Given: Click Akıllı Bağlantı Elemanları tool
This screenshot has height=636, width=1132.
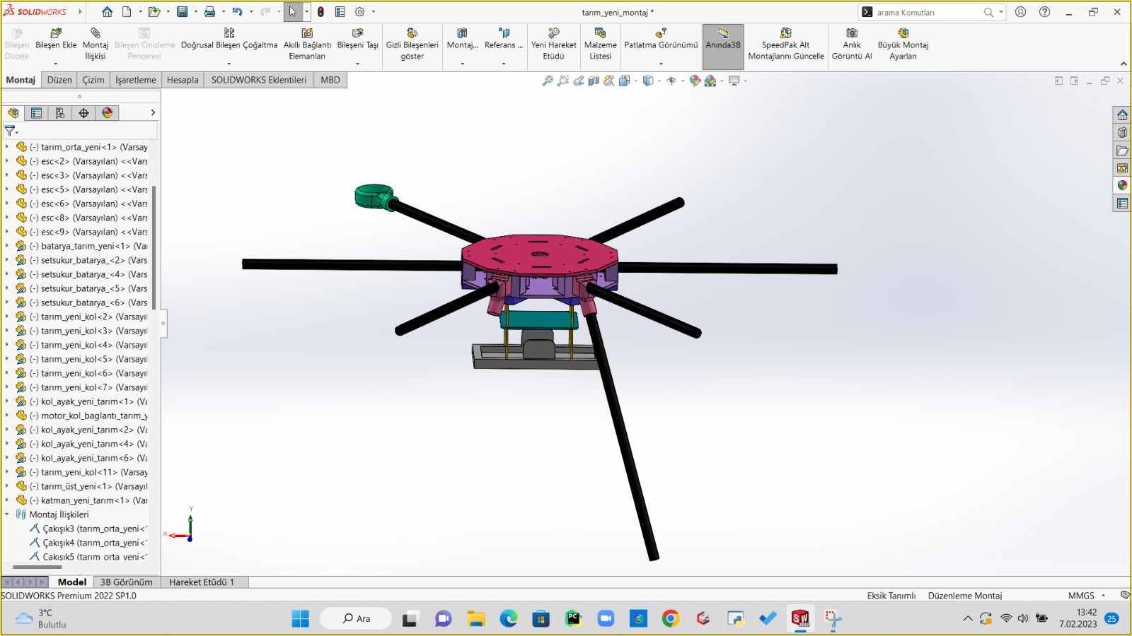Looking at the screenshot, I should pyautogui.click(x=307, y=45).
